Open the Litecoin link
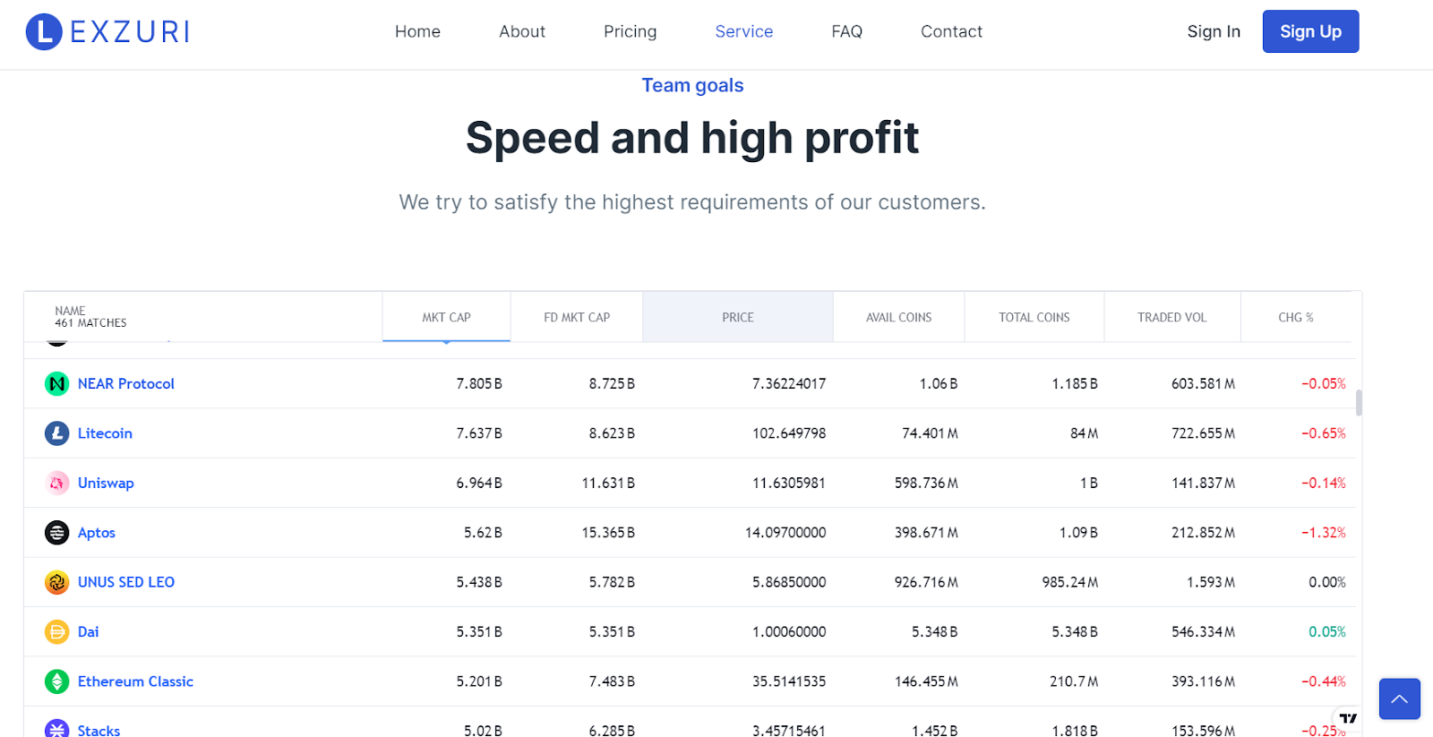 [x=105, y=433]
